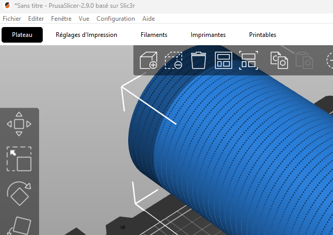Select the Place on face tool
This screenshot has height=235, width=333.
(19, 226)
